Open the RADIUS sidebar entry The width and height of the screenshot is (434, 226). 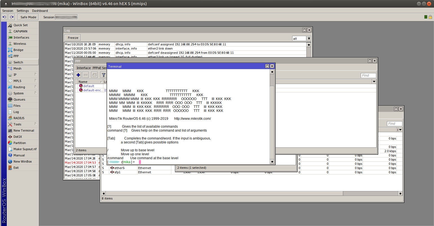click(23, 118)
